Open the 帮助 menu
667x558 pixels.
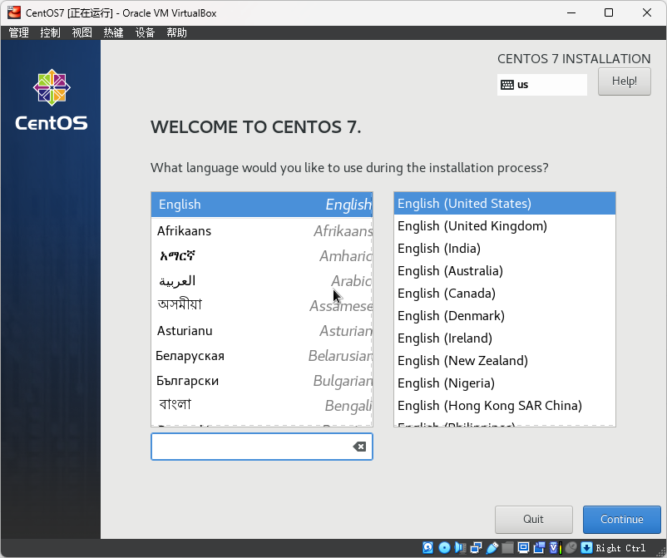click(x=176, y=32)
